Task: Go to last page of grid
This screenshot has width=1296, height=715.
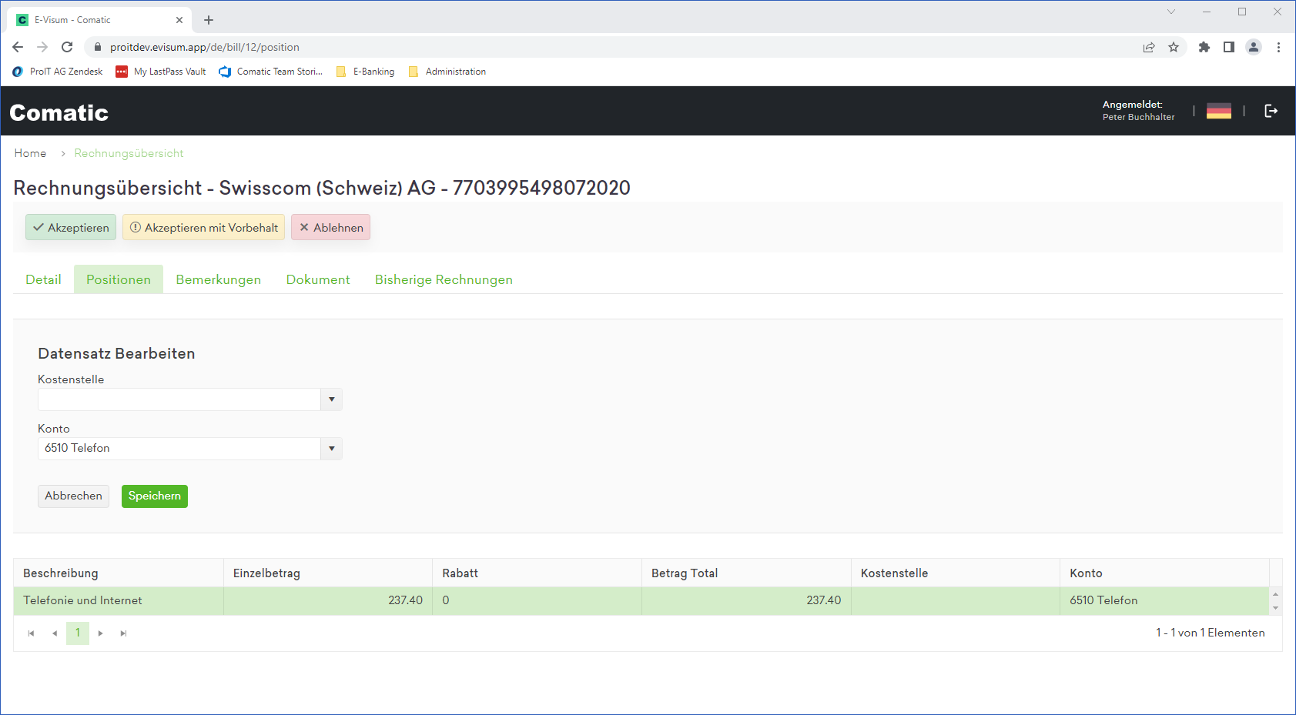Action: point(124,633)
